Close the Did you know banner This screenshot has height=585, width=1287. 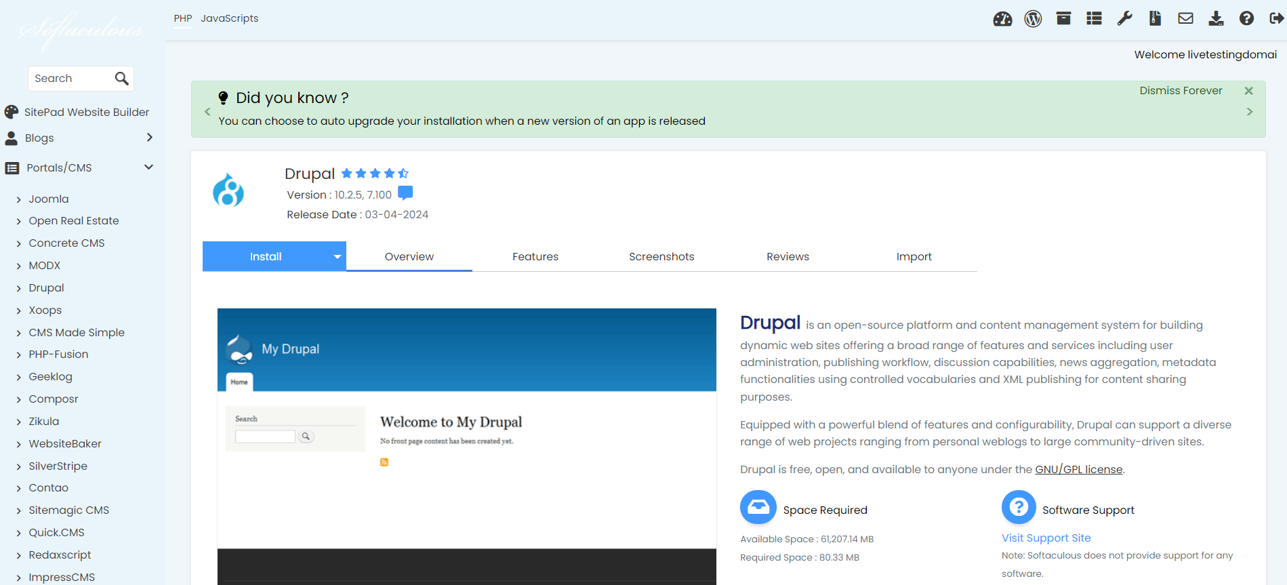[x=1248, y=91]
